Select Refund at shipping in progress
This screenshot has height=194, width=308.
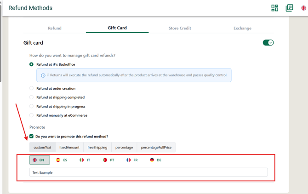(32, 106)
